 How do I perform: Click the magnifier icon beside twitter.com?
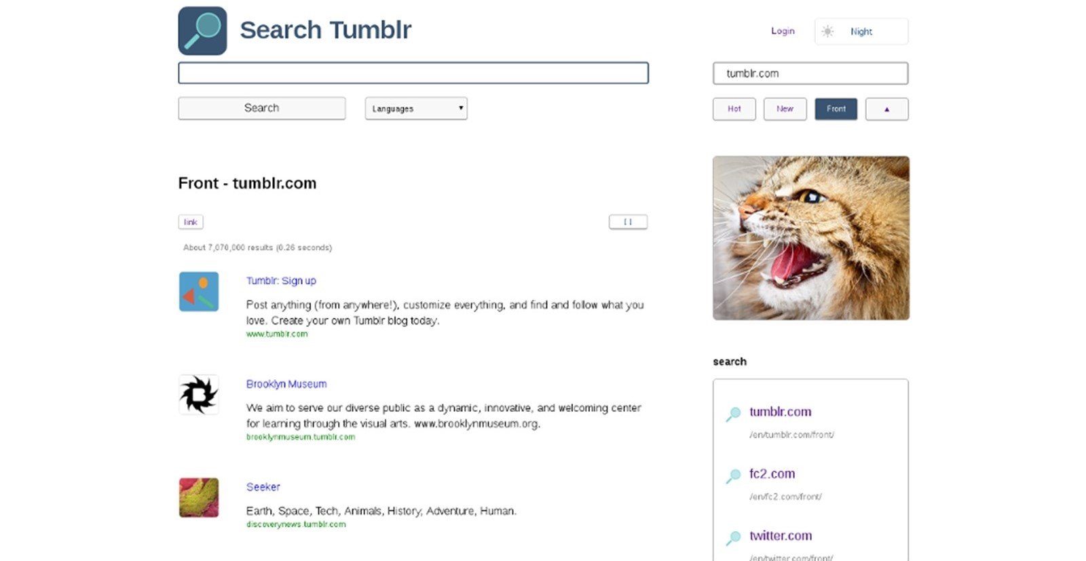tap(733, 538)
